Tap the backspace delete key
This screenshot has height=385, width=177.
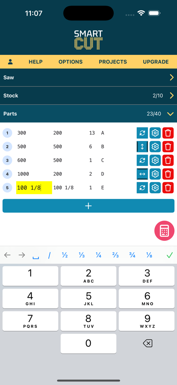147,343
